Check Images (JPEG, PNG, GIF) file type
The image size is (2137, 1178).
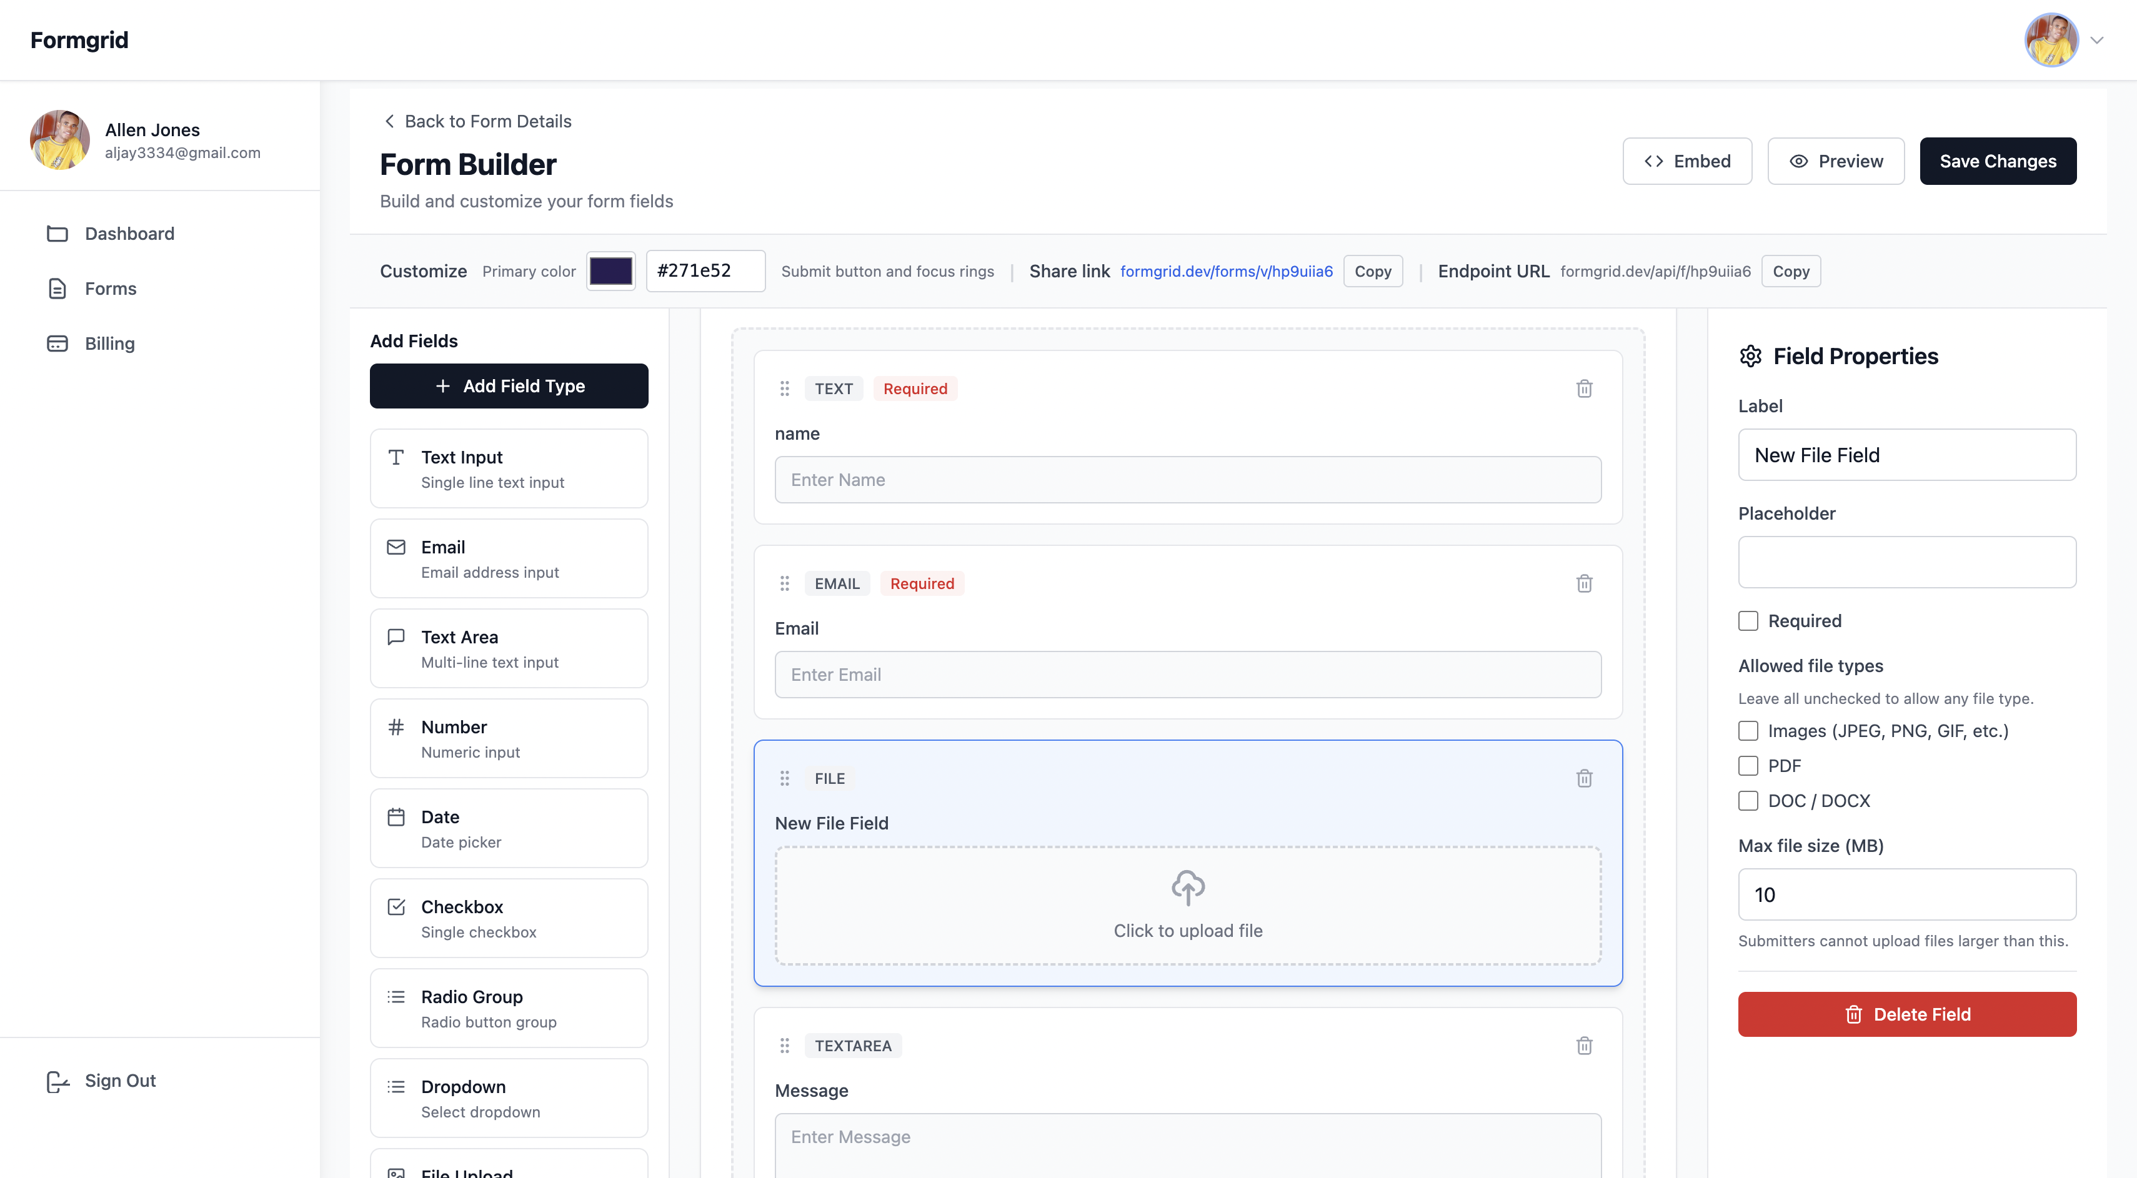point(1748,730)
